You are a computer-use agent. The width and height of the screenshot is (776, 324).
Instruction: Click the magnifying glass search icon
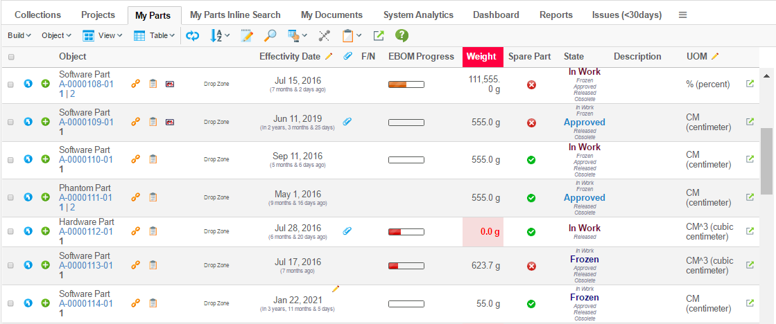pos(270,35)
